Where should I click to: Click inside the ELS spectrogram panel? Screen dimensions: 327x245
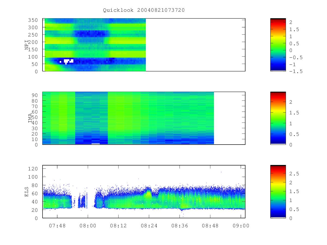coord(144,192)
